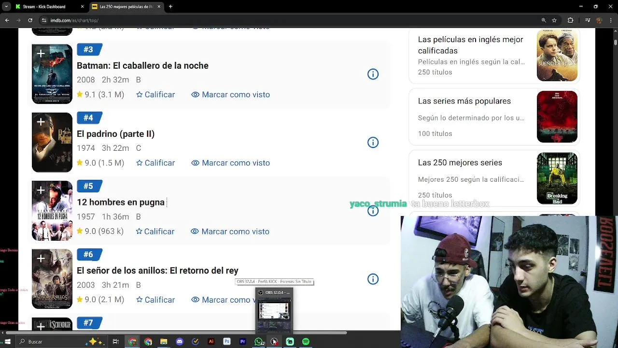This screenshot has height=348, width=618.
Task: Open info icon for El señor de los anillos
Action: point(373,279)
